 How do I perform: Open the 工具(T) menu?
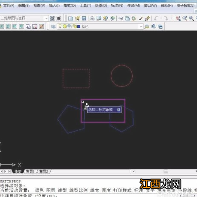coord(85,6)
